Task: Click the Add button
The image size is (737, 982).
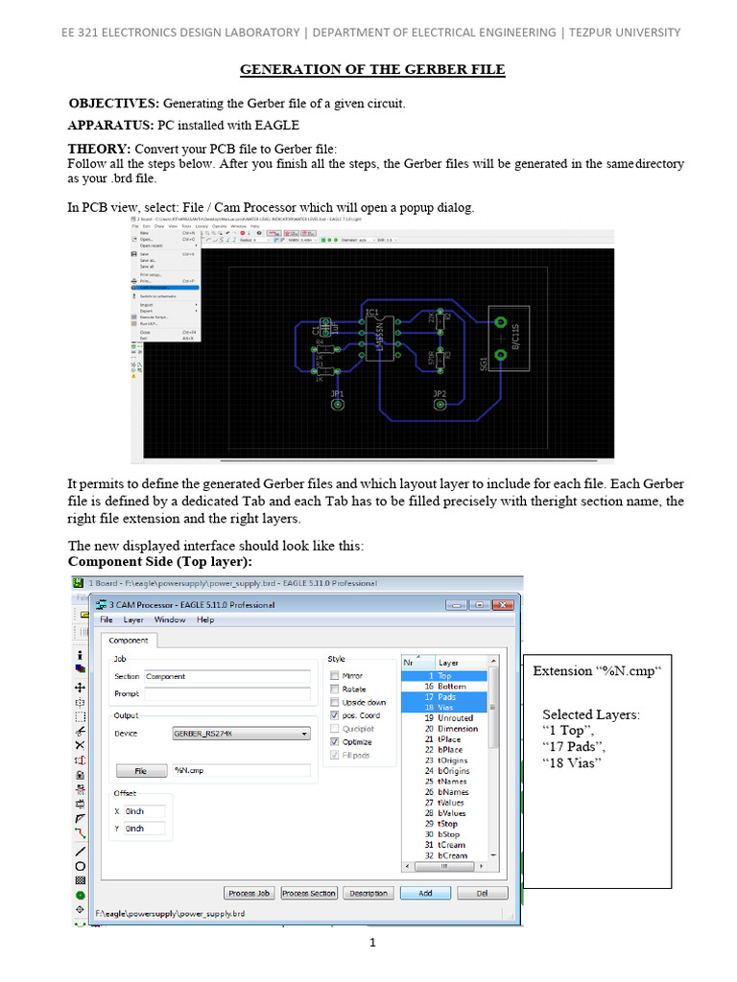Action: 425,893
